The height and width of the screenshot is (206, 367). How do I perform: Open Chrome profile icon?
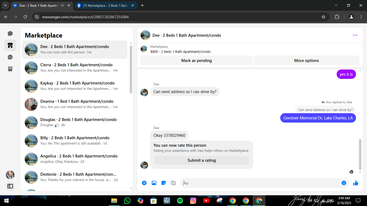tap(351, 17)
